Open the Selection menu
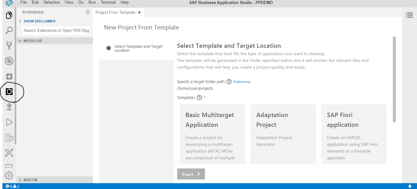The image size is (417, 189). click(52, 2)
